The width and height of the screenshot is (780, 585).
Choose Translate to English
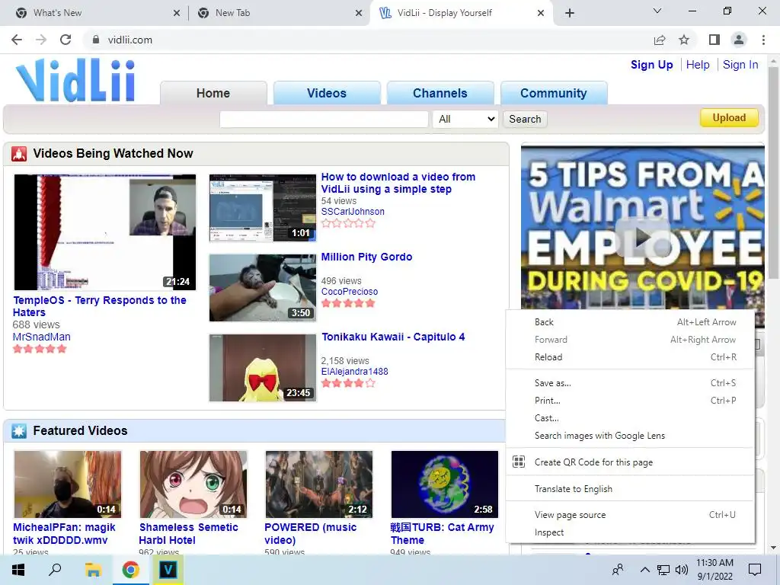[630, 489]
